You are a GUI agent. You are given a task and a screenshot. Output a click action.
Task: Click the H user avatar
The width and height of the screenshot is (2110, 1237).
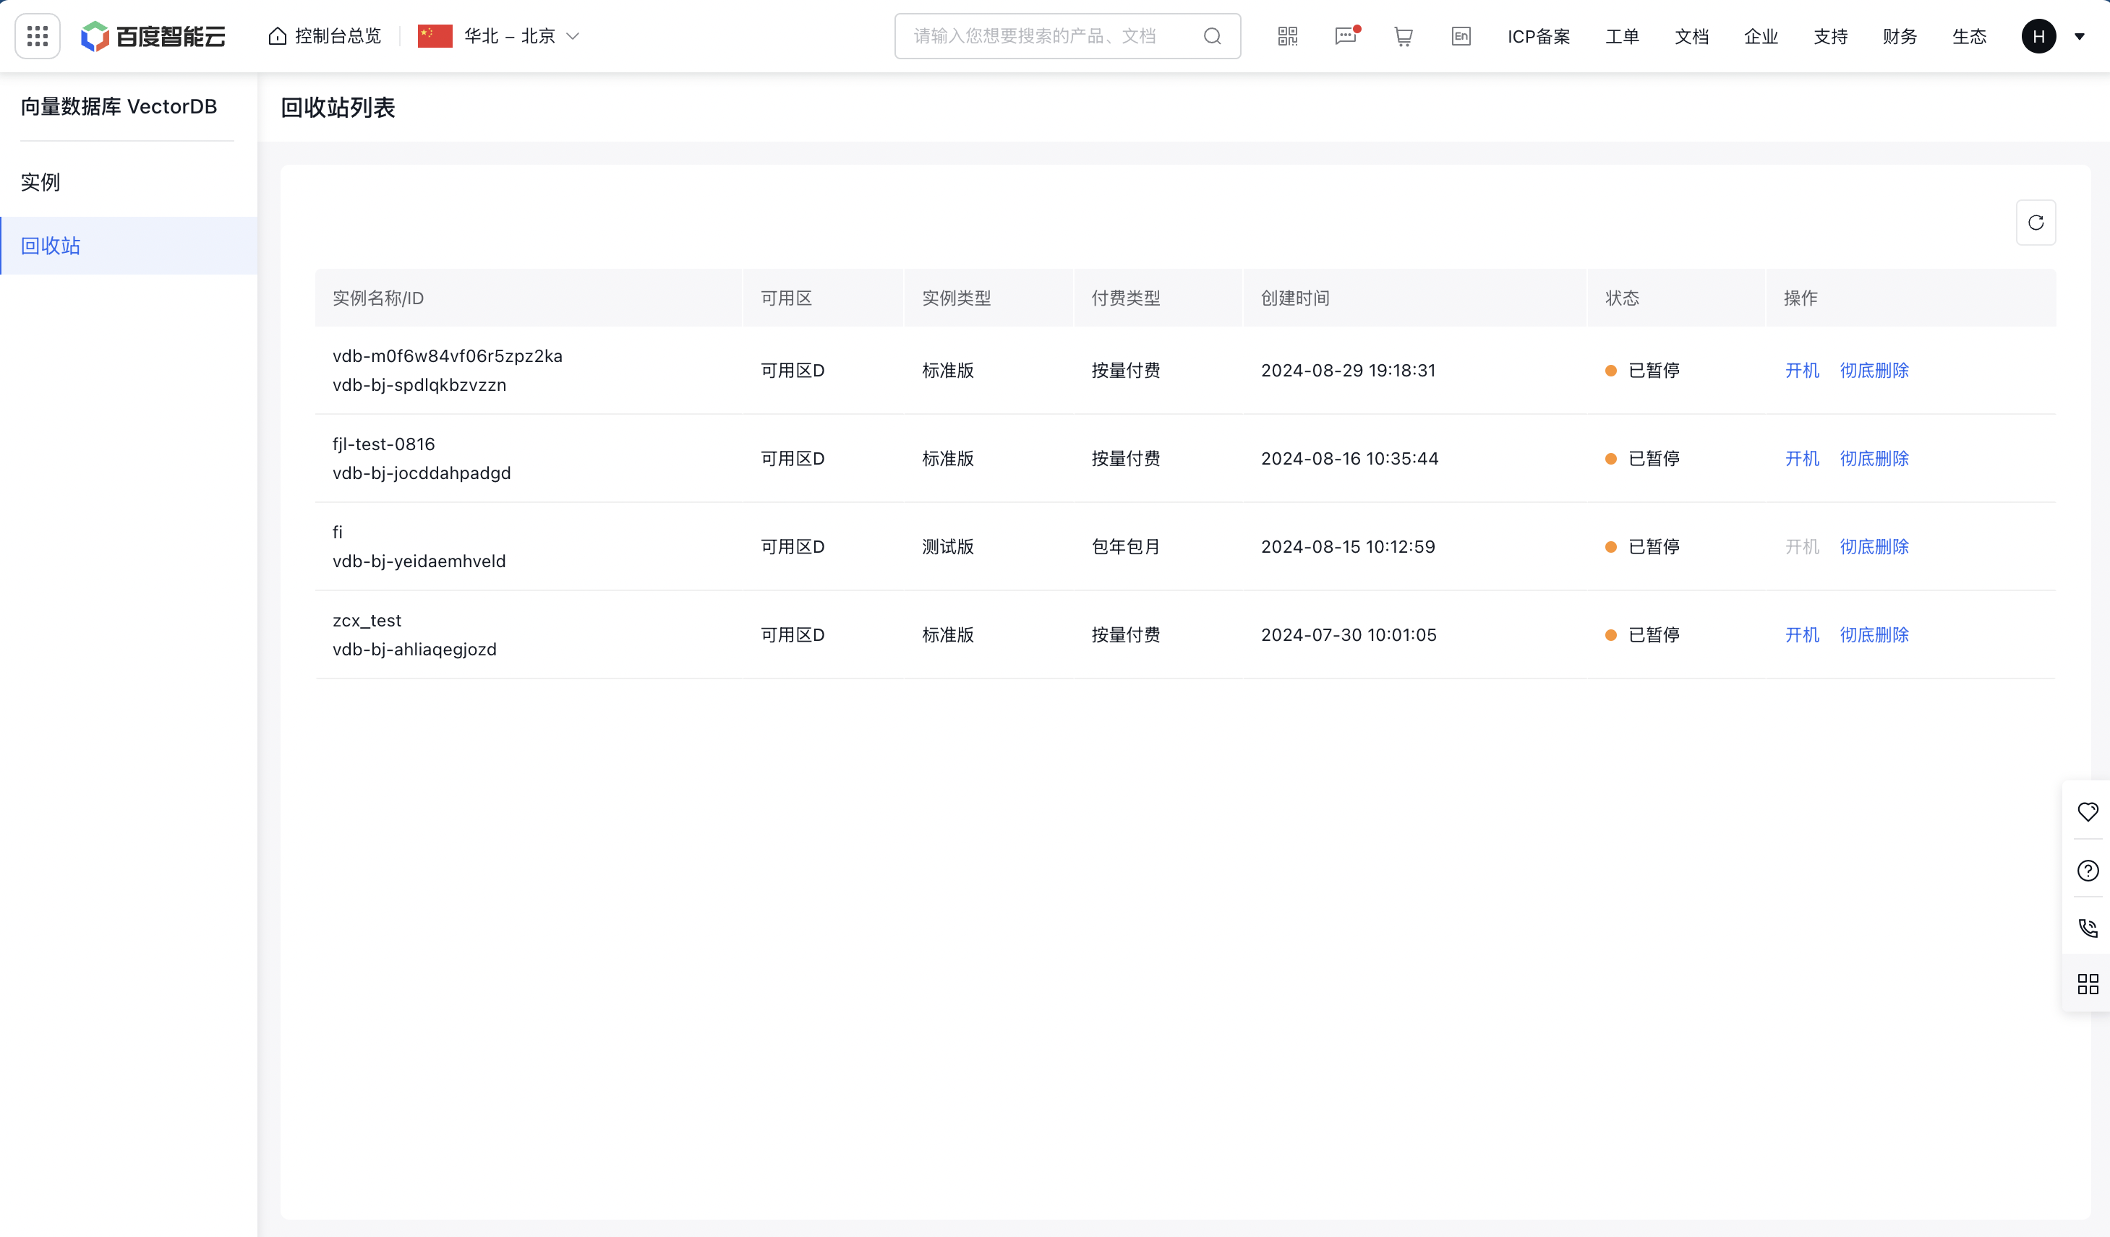click(2039, 36)
